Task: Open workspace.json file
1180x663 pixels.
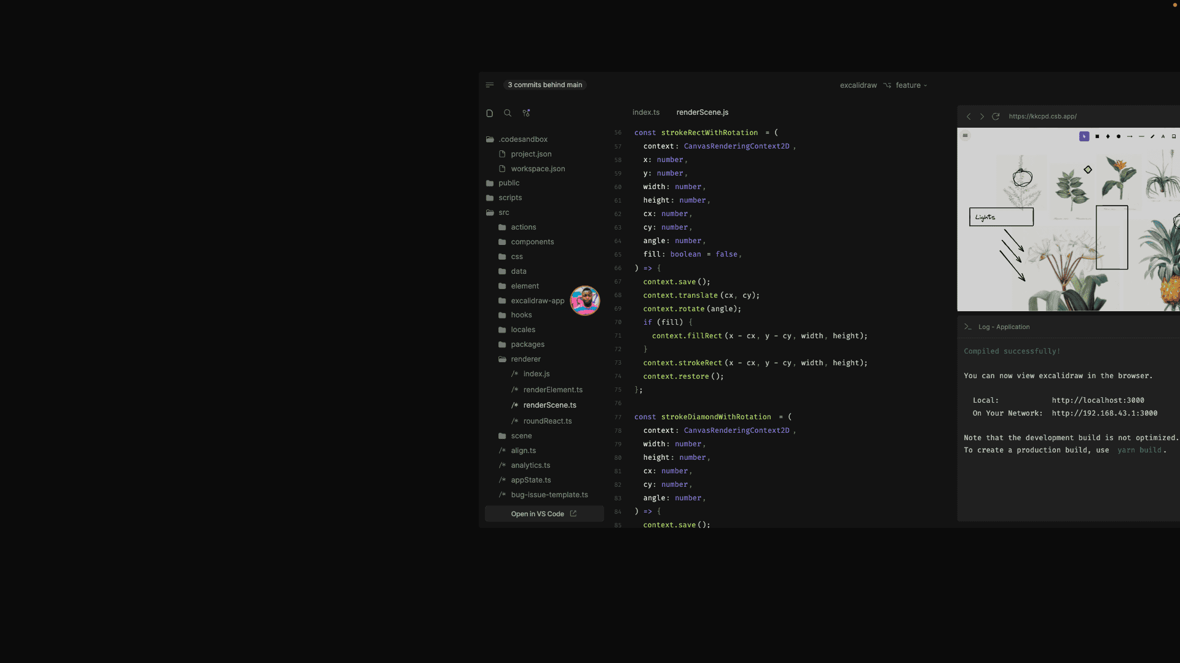Action: 532,169
